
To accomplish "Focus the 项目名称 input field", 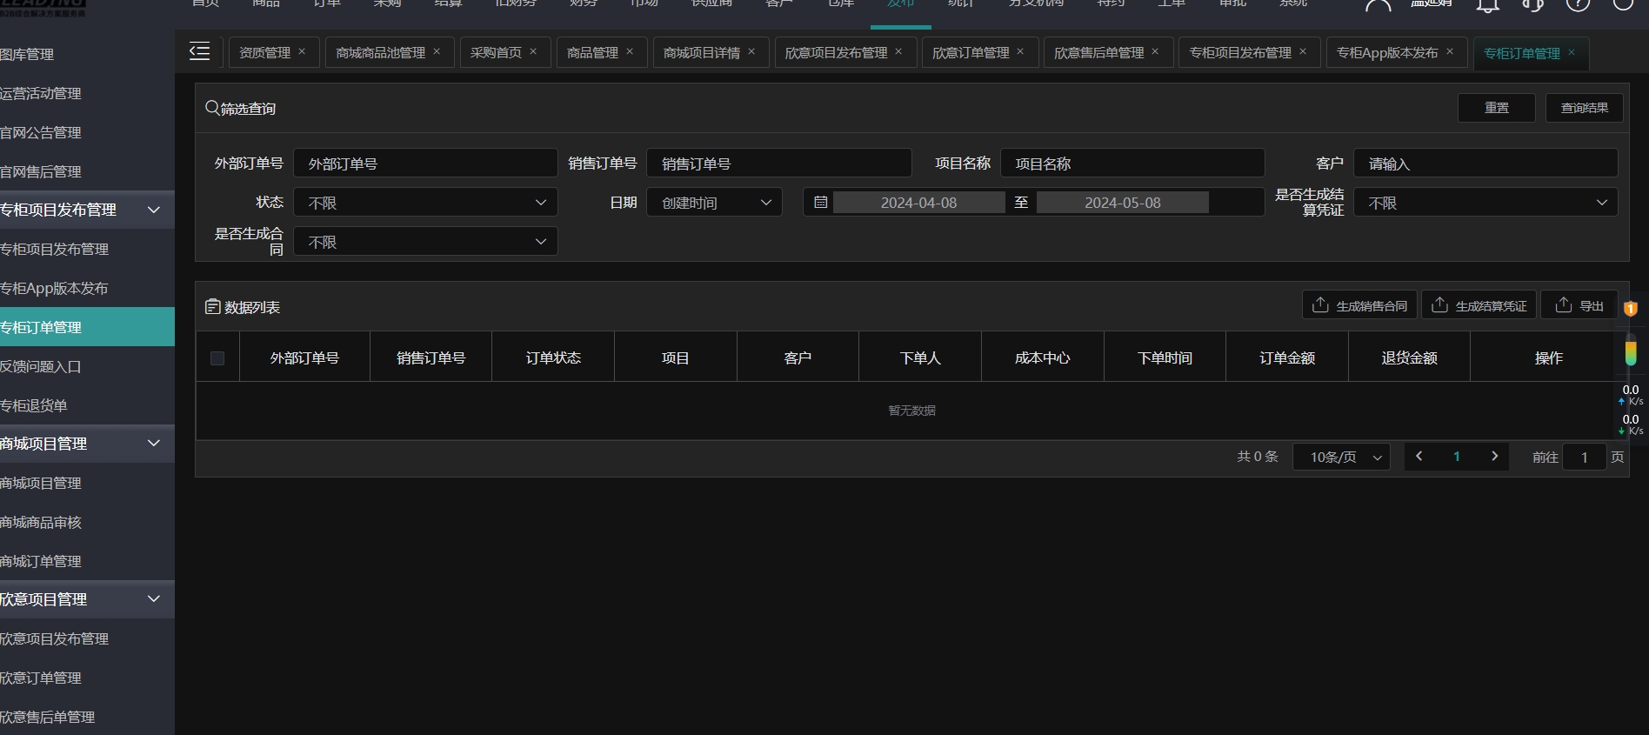I will (1132, 164).
